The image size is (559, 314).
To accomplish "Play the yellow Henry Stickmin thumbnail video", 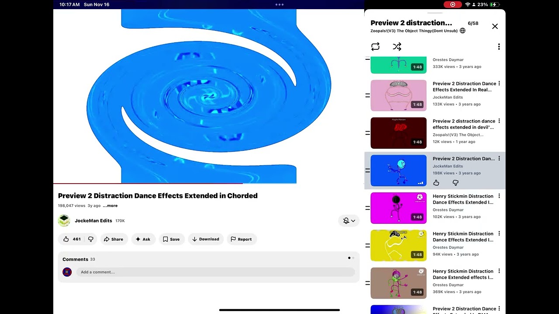I will click(x=399, y=246).
